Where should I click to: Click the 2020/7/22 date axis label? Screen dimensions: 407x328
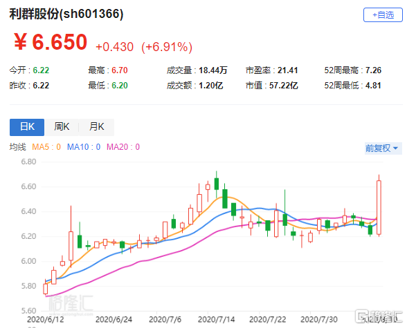(x=268, y=320)
